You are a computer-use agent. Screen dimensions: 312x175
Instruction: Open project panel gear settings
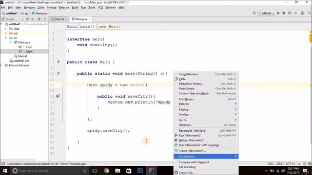(x=39, y=19)
